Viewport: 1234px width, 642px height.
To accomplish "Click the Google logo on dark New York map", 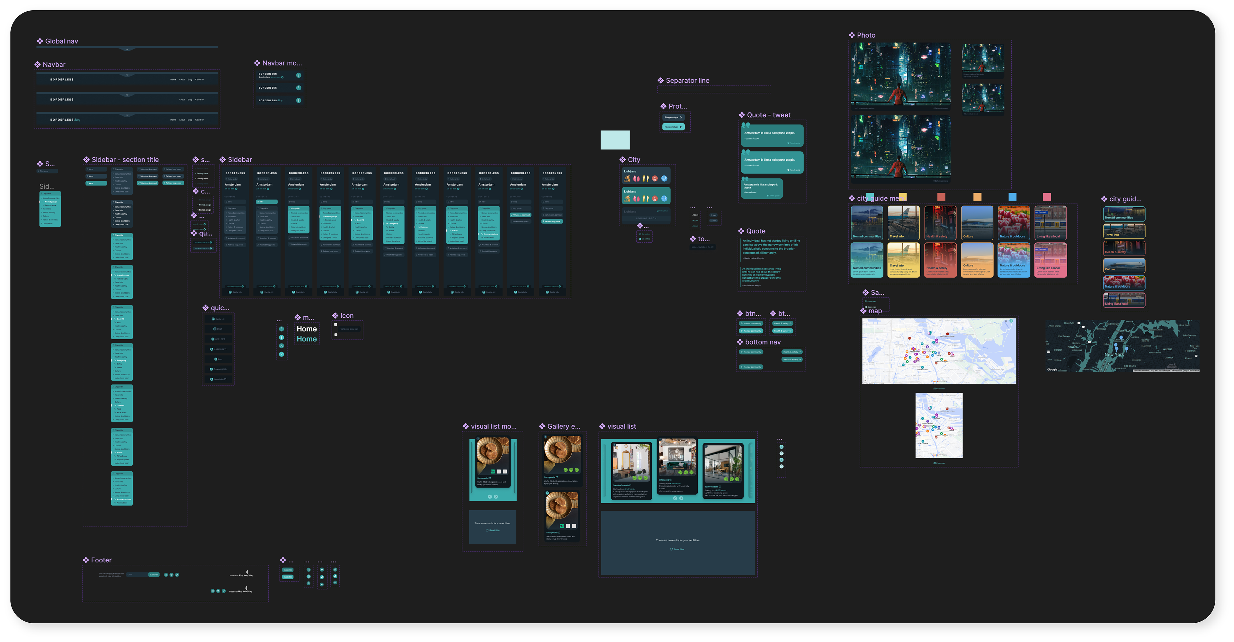I will click(1052, 370).
